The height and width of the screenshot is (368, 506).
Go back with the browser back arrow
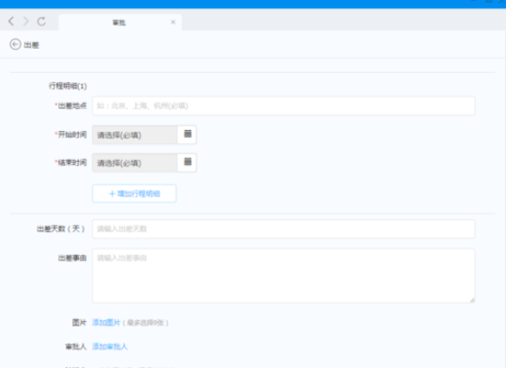point(11,22)
